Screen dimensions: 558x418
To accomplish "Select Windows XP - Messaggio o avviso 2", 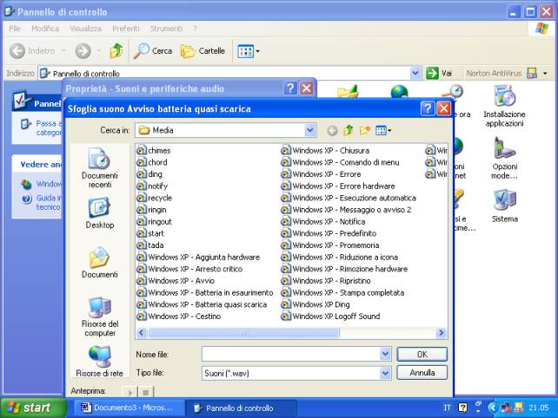I will tap(346, 210).
